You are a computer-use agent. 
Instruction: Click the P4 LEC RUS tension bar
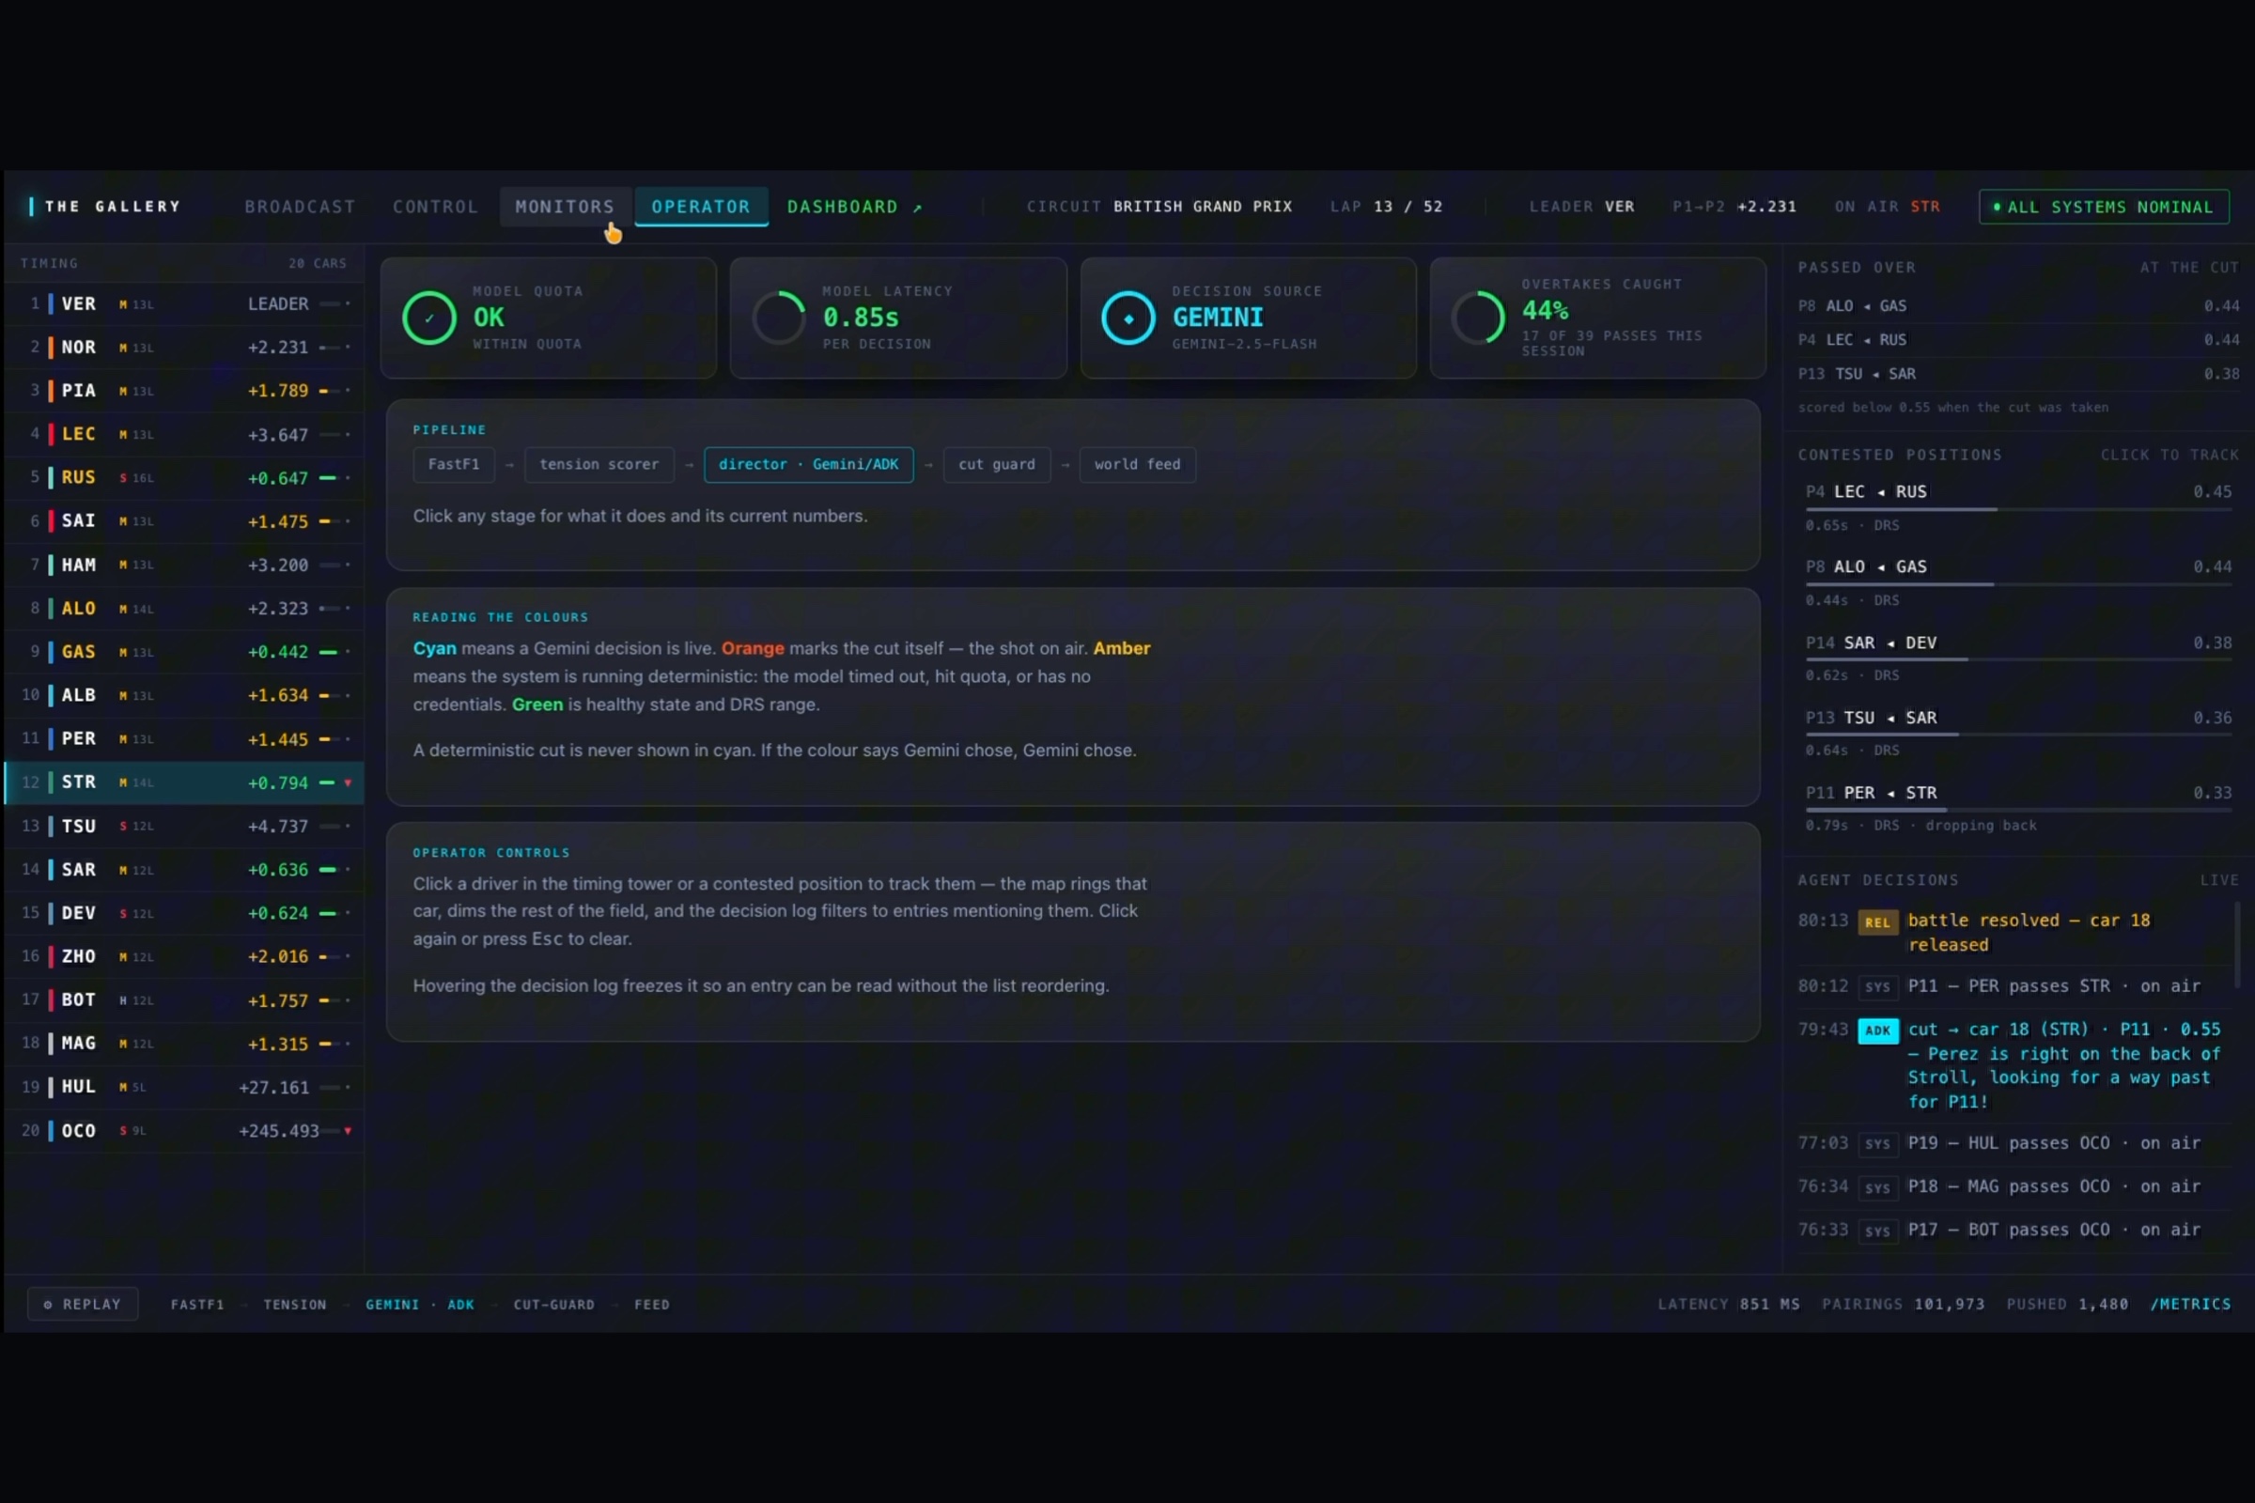click(x=2018, y=509)
